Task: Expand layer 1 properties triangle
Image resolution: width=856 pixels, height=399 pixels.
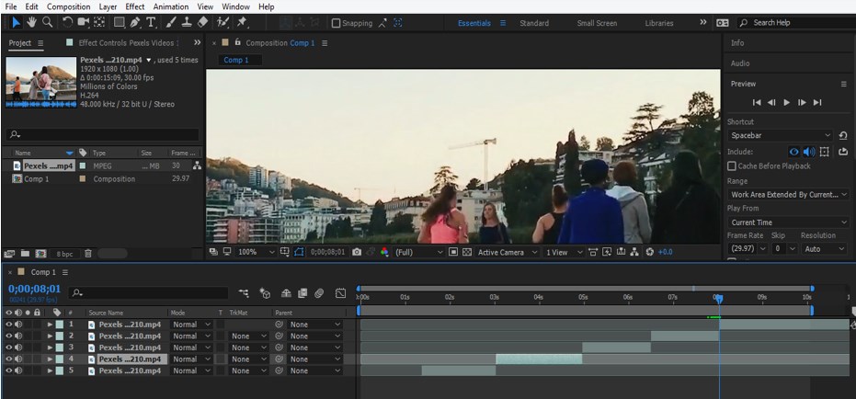Action: tap(51, 325)
